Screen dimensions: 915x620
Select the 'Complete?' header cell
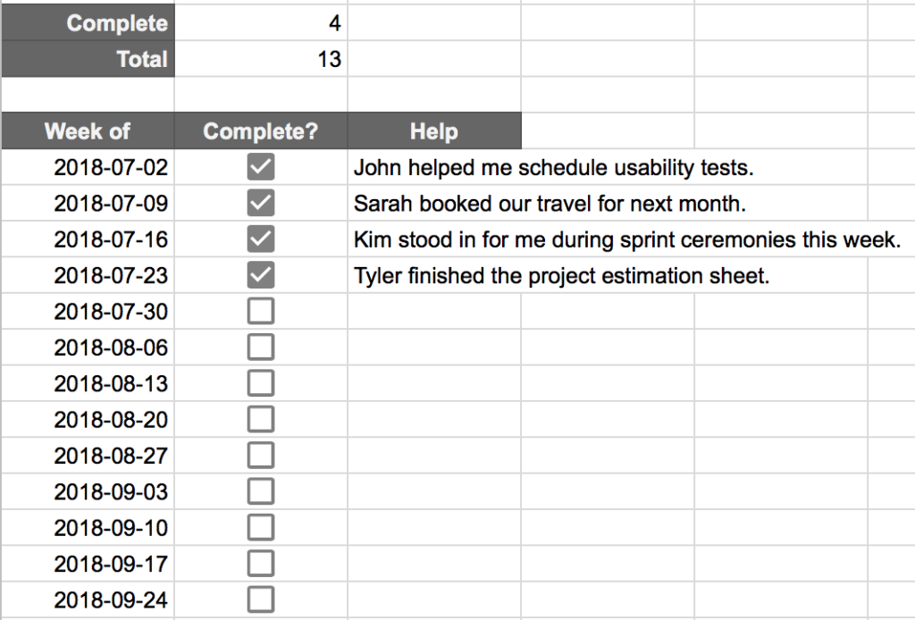(x=261, y=131)
